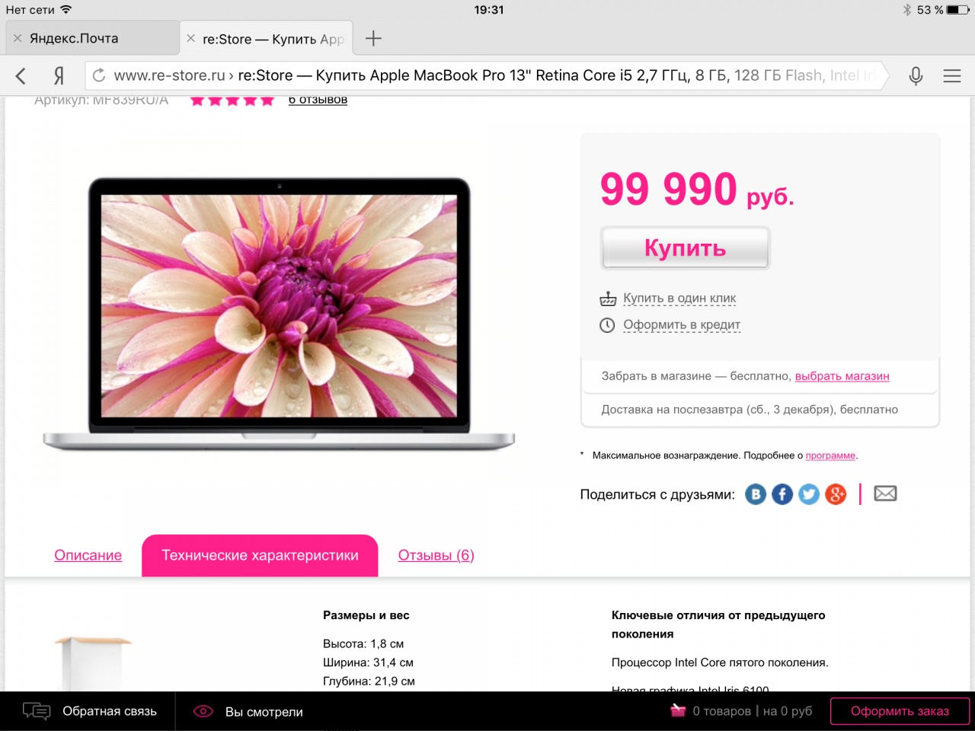Share product on Facebook

pyautogui.click(x=782, y=494)
